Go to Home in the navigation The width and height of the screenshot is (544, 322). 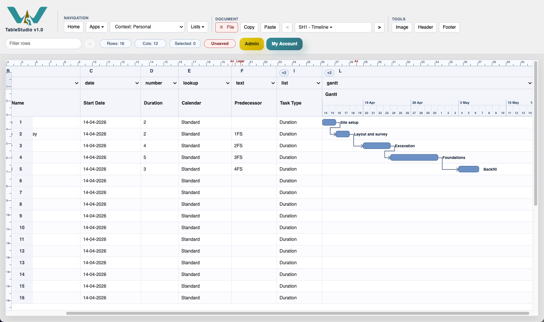(x=74, y=27)
